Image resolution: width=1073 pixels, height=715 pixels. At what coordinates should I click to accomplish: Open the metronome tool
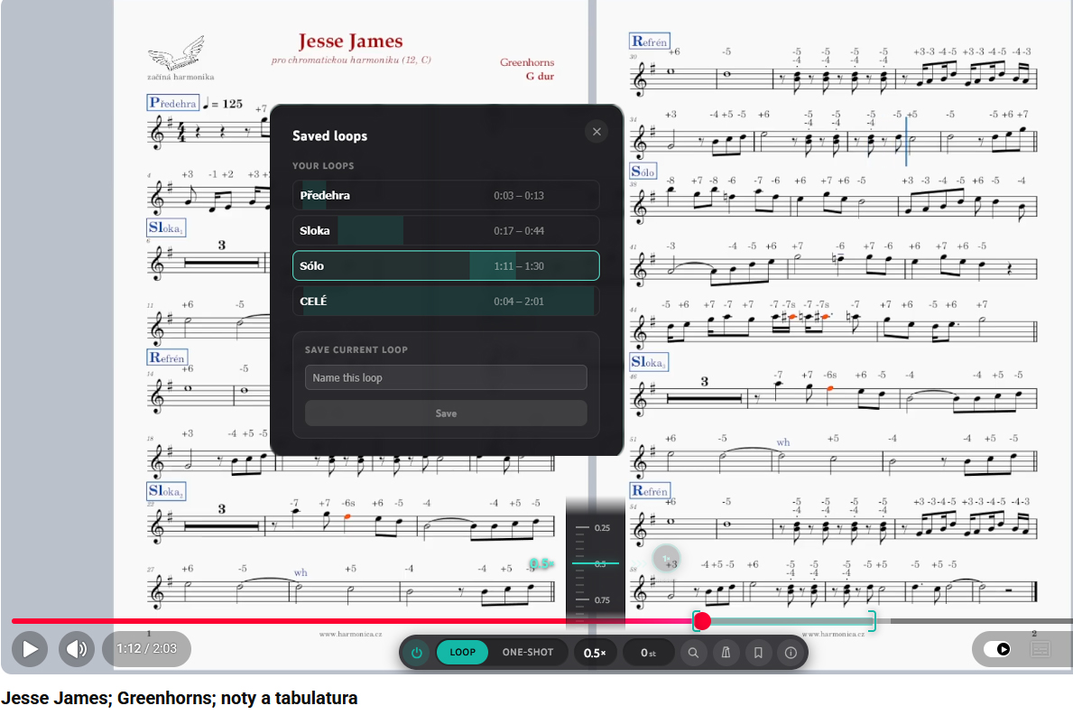726,653
